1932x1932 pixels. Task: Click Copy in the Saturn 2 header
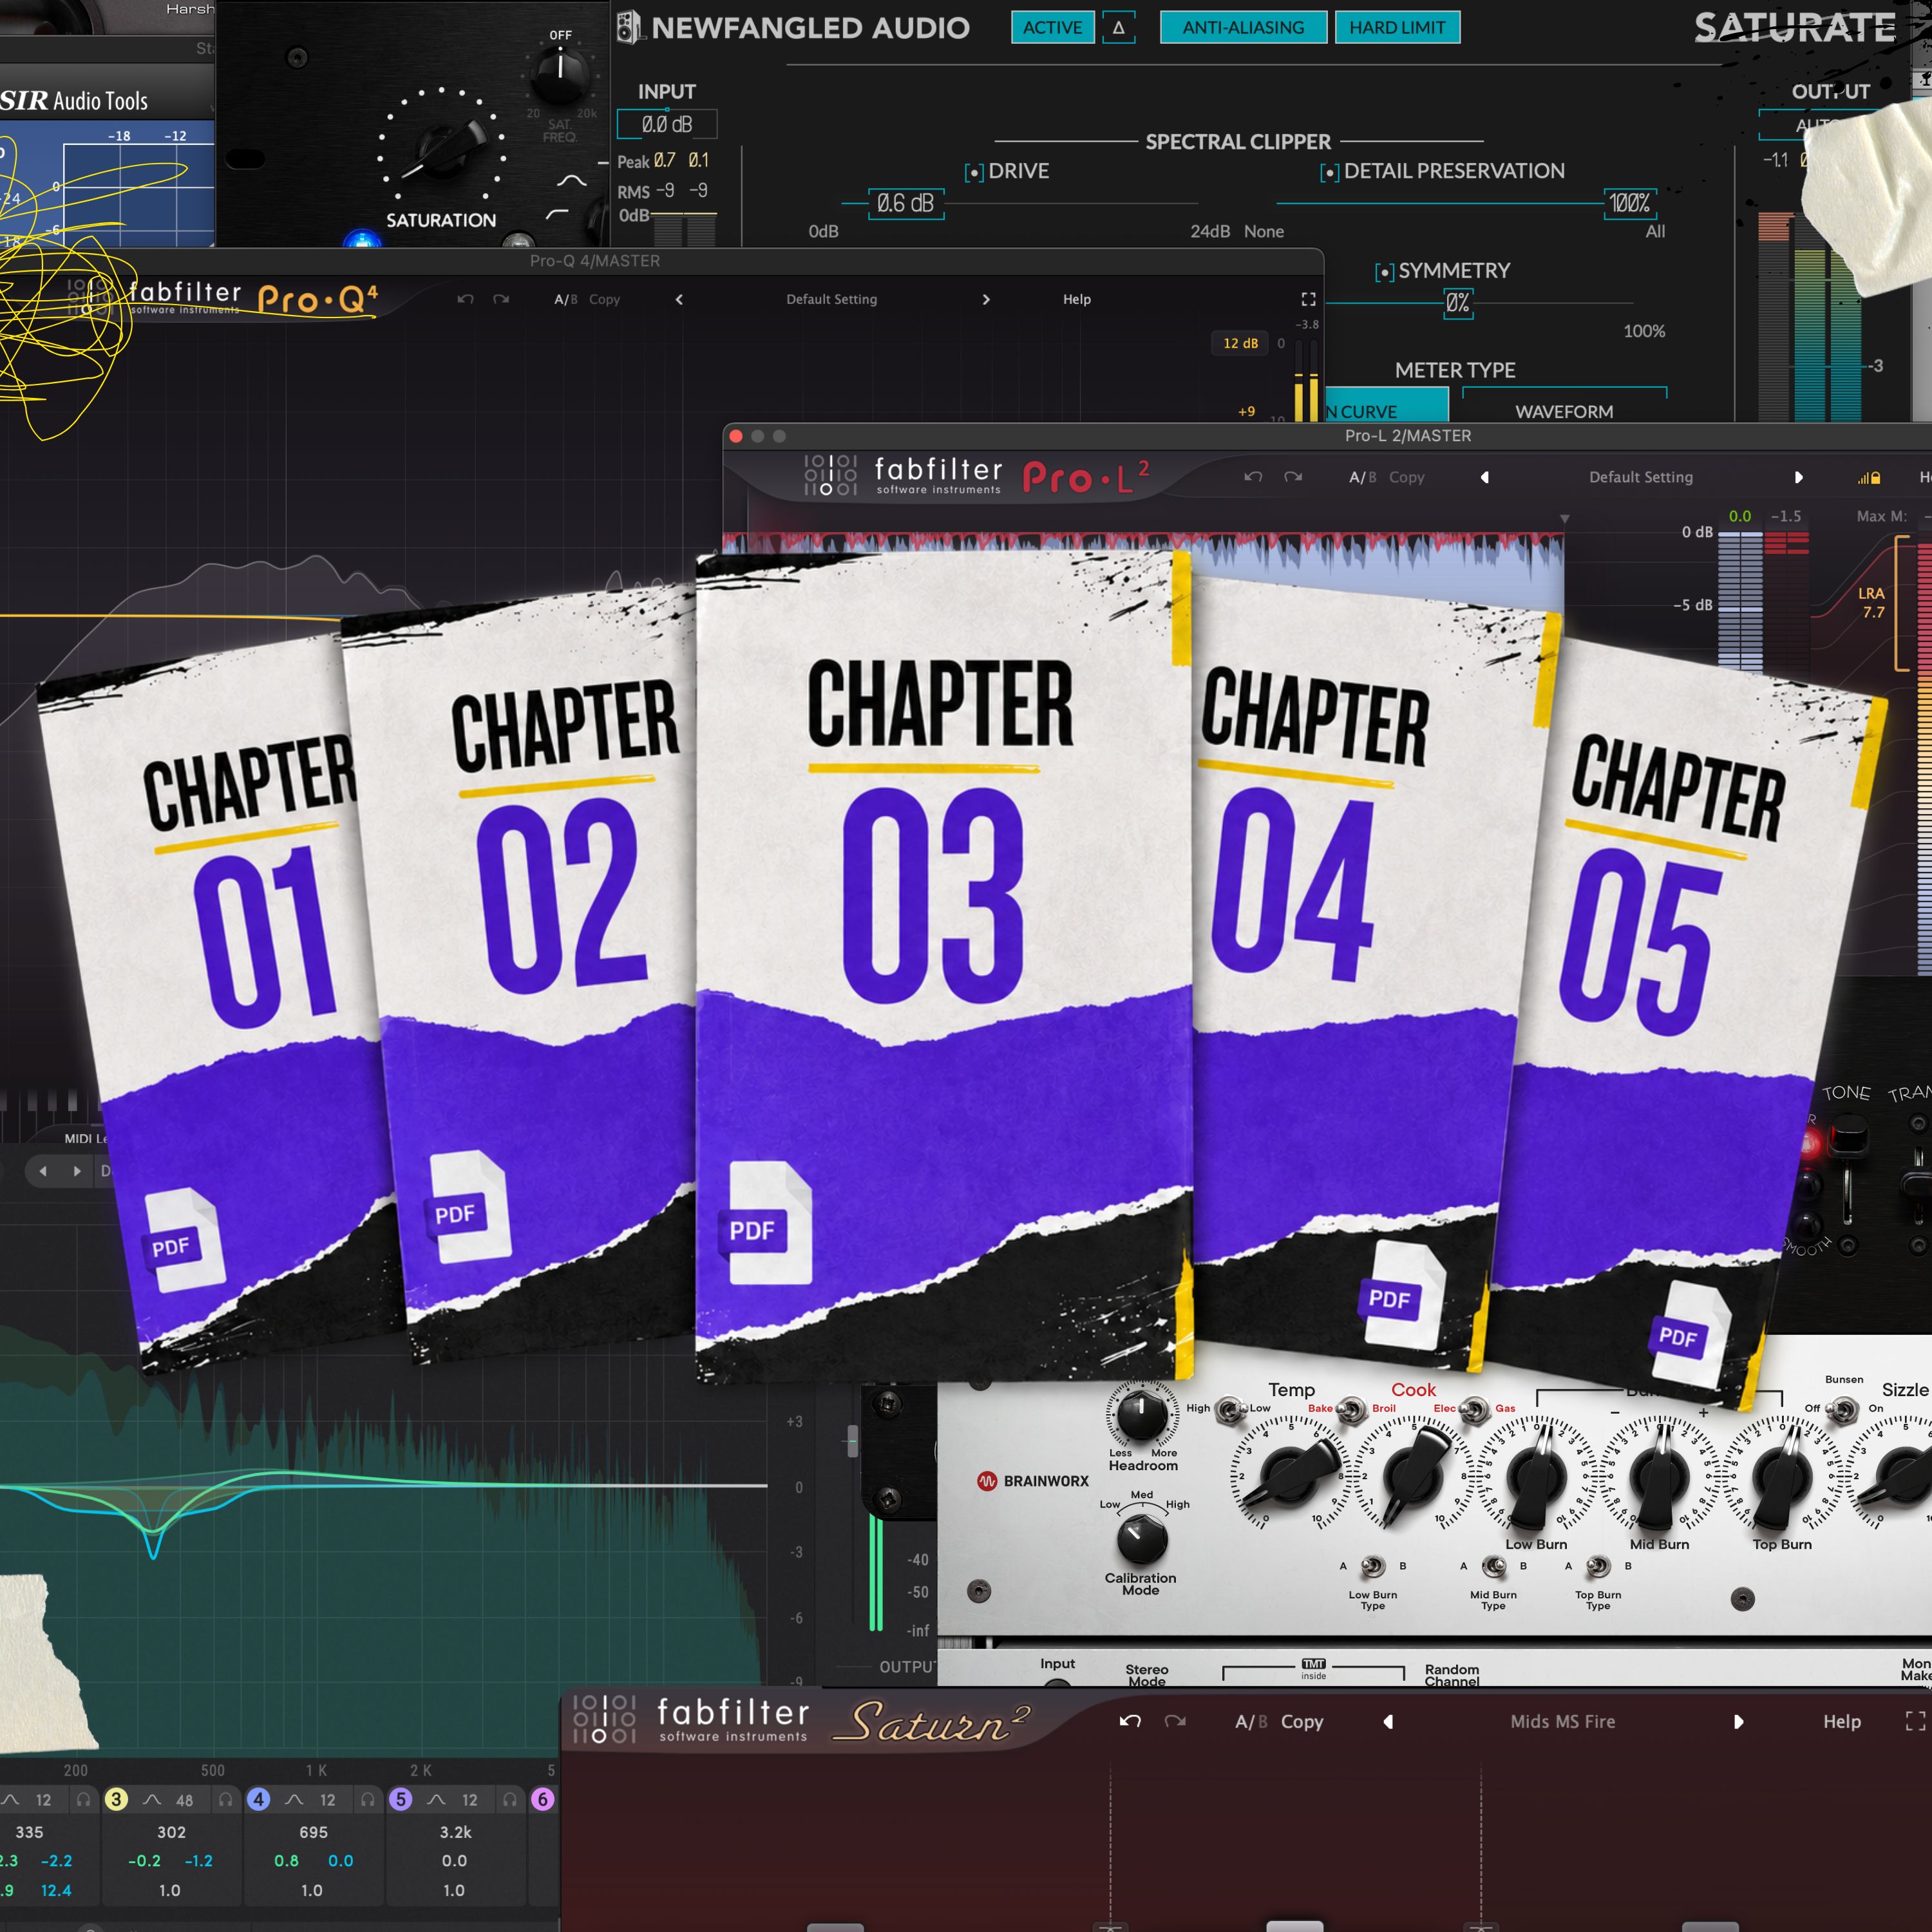1302,1721
